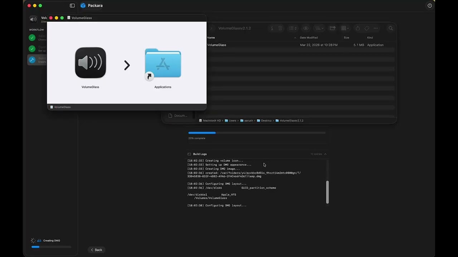The height and width of the screenshot is (257, 458).
Task: Open VolumeGlassv2.1.2 in Finder path bar
Action: coord(289,121)
